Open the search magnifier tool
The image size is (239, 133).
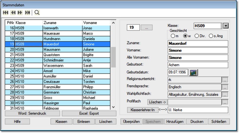pyautogui.click(x=37, y=13)
